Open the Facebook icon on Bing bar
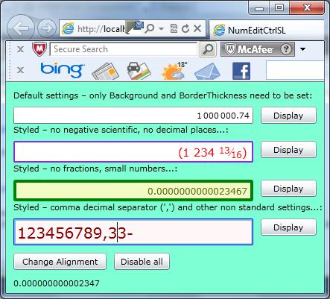The image size is (330, 299). click(x=241, y=71)
